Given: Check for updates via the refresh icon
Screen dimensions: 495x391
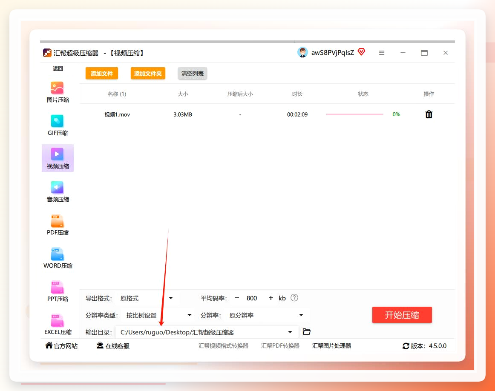Looking at the screenshot, I should [x=406, y=346].
